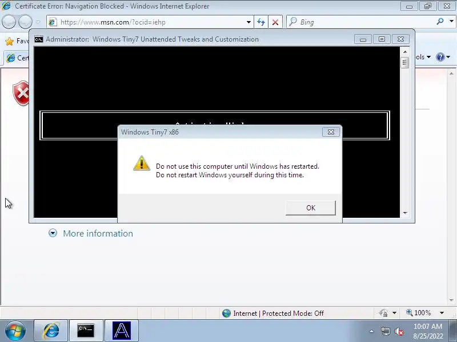Click the console scrollbar up arrow
The height and width of the screenshot is (342, 457).
[405, 52]
